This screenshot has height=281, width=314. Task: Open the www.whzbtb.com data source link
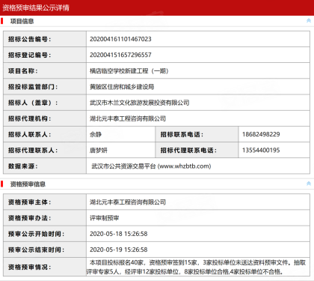[x=185, y=166]
